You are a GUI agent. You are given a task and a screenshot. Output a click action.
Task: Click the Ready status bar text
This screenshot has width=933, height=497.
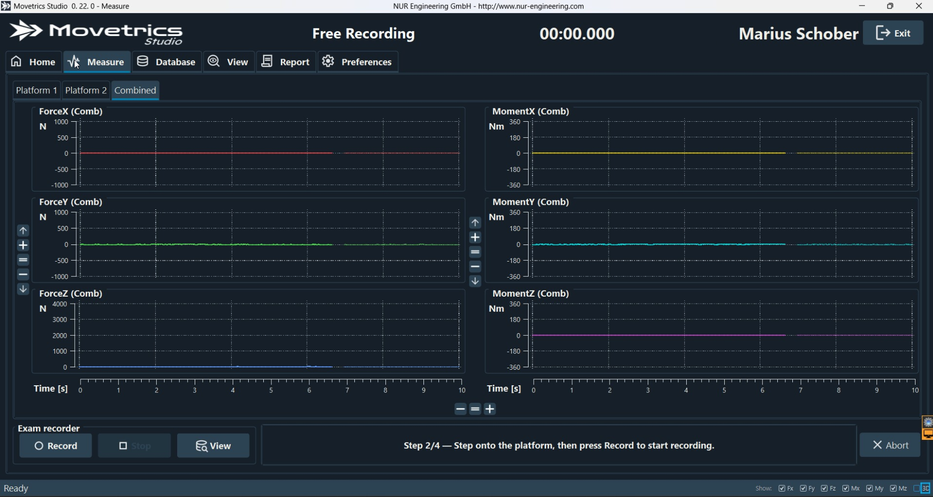point(16,488)
